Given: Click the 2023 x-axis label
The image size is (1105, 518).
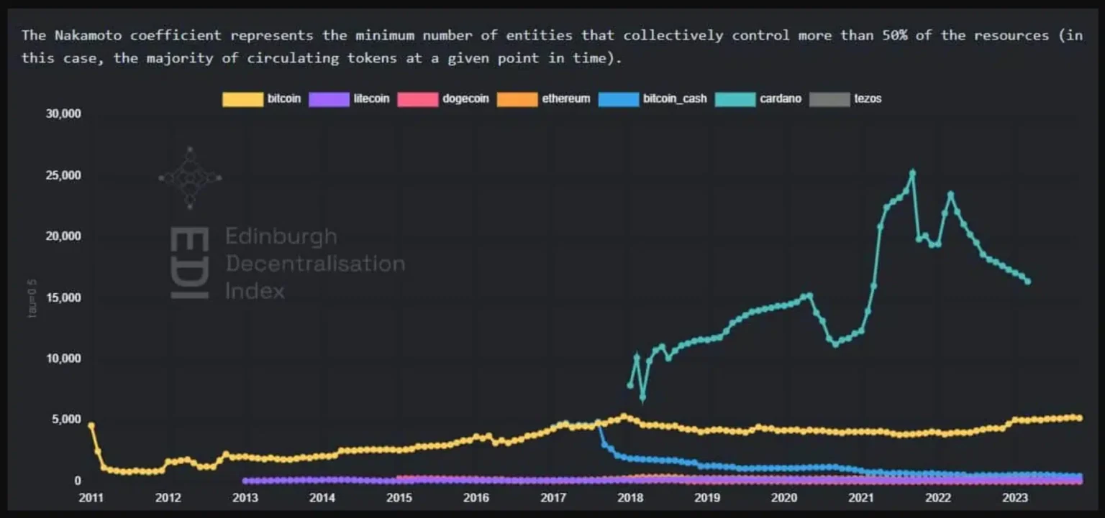Looking at the screenshot, I should click(1015, 498).
